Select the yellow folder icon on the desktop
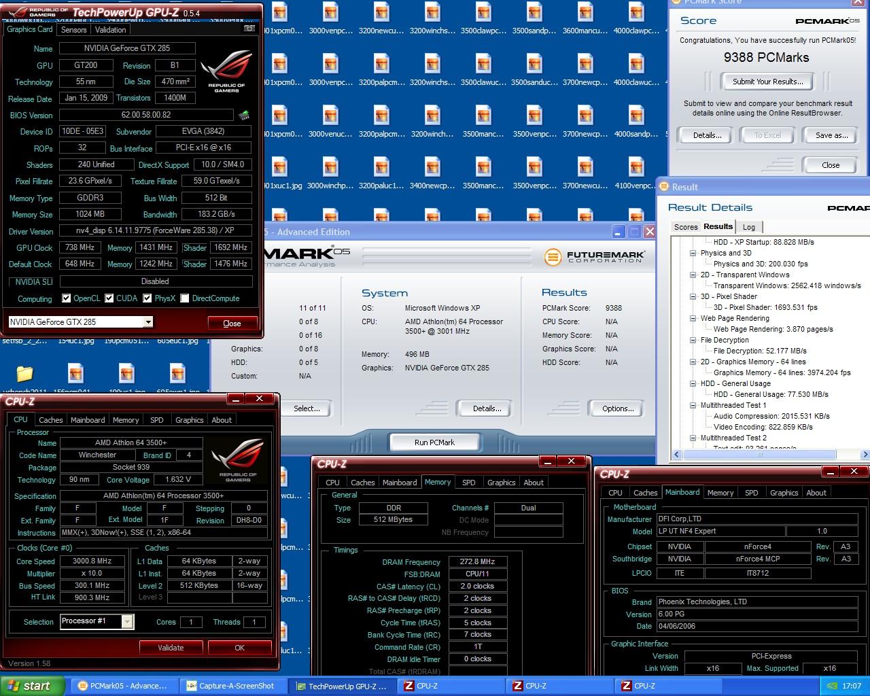Viewport: 870px width, 696px height. click(24, 373)
